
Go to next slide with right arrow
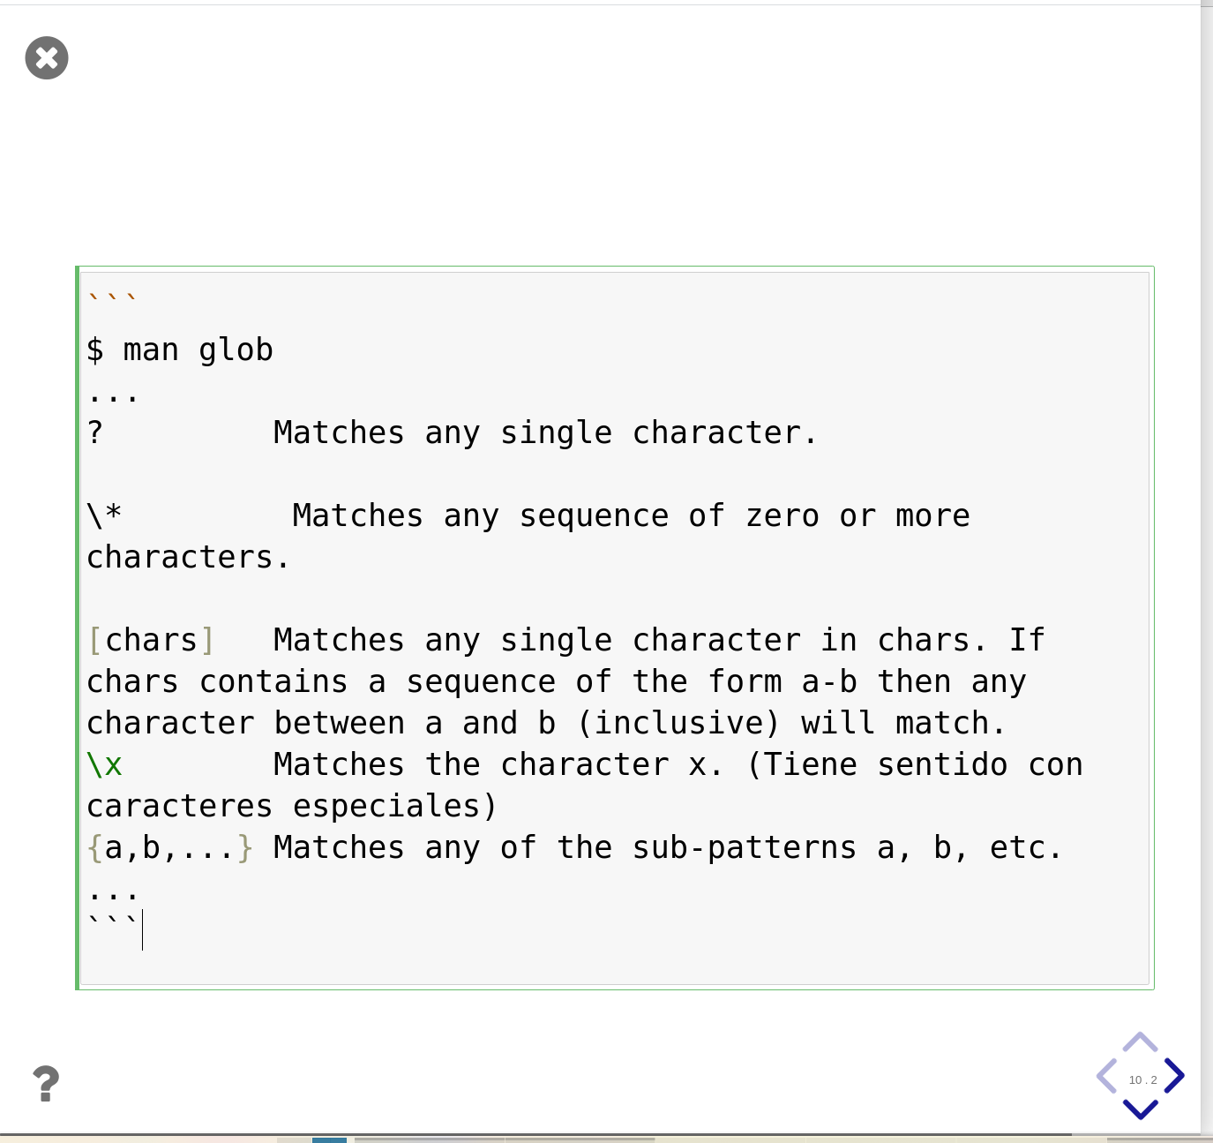point(1174,1075)
